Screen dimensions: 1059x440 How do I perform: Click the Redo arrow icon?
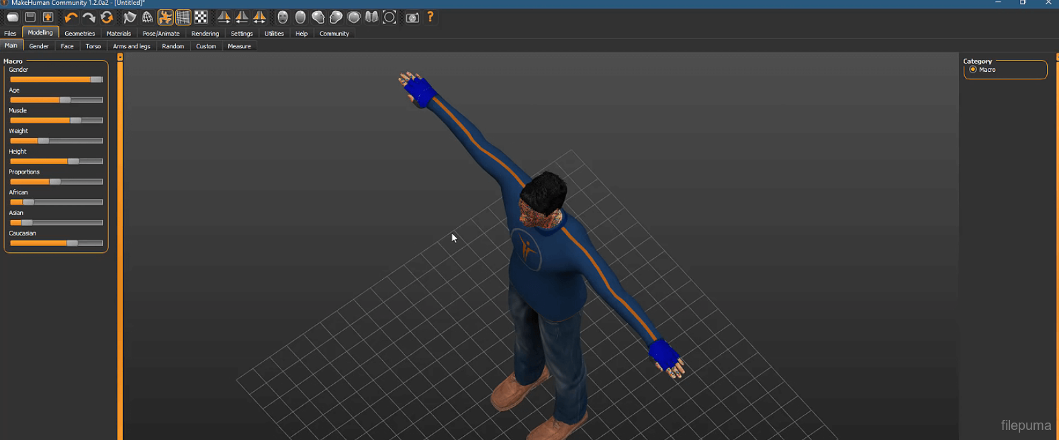coord(89,17)
